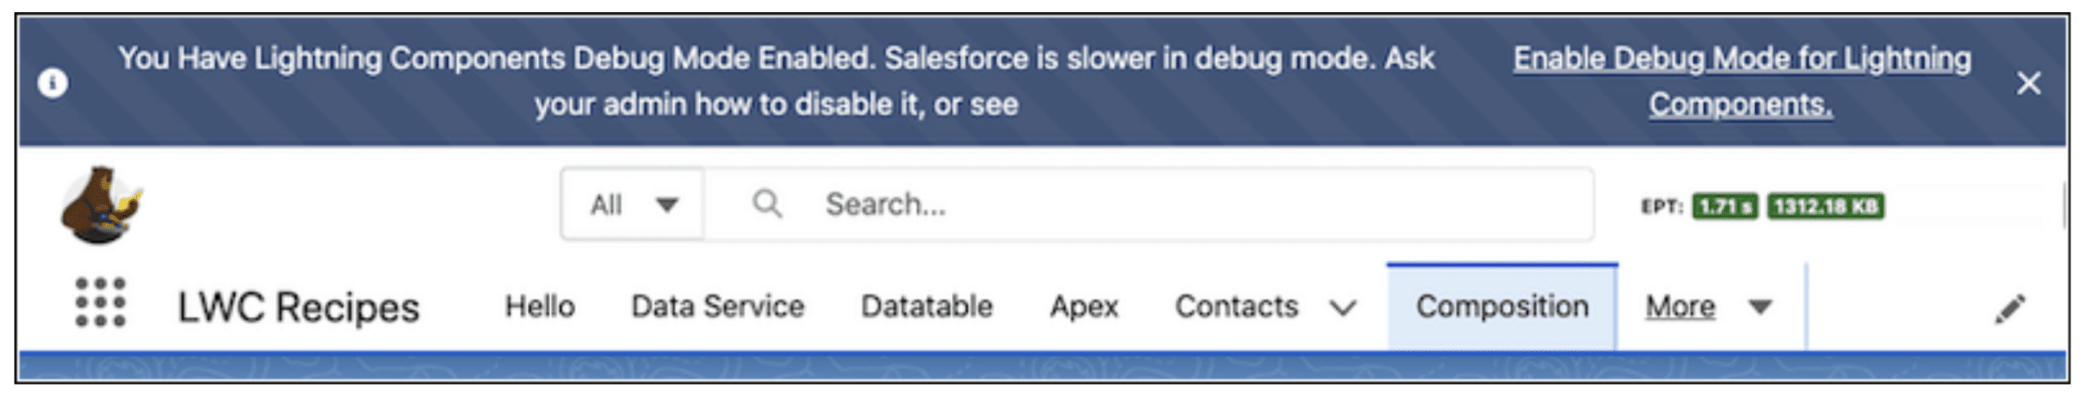Click the More navigation link
This screenshot has width=2086, height=404.
tap(1680, 307)
